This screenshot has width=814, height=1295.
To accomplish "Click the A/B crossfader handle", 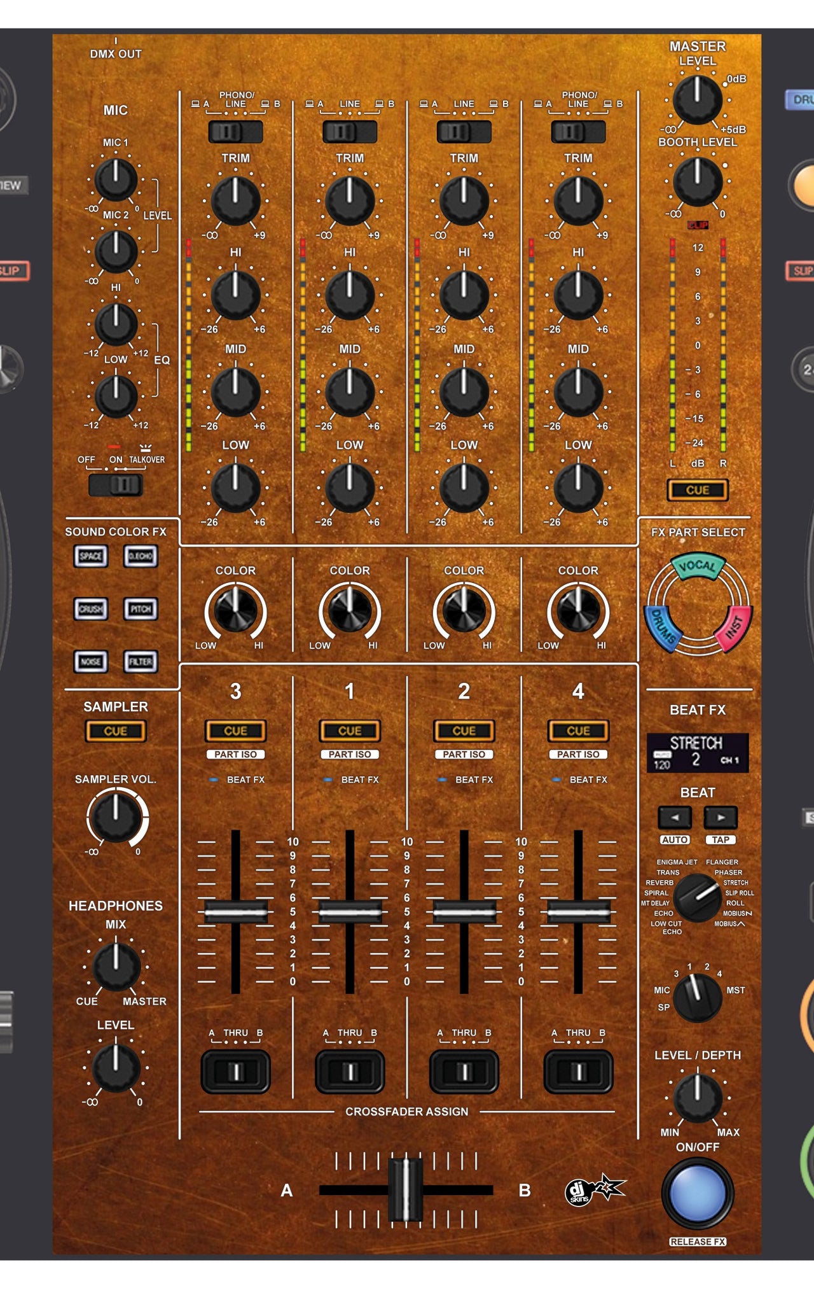I will pyautogui.click(x=405, y=1189).
